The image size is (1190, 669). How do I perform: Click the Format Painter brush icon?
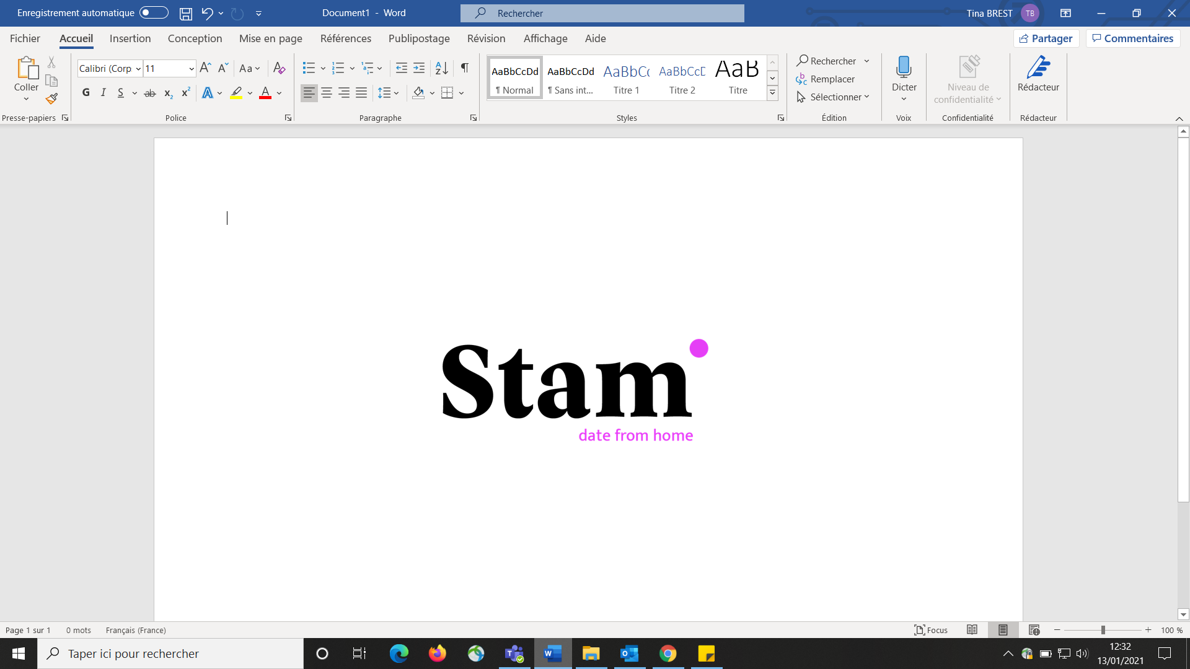point(51,99)
